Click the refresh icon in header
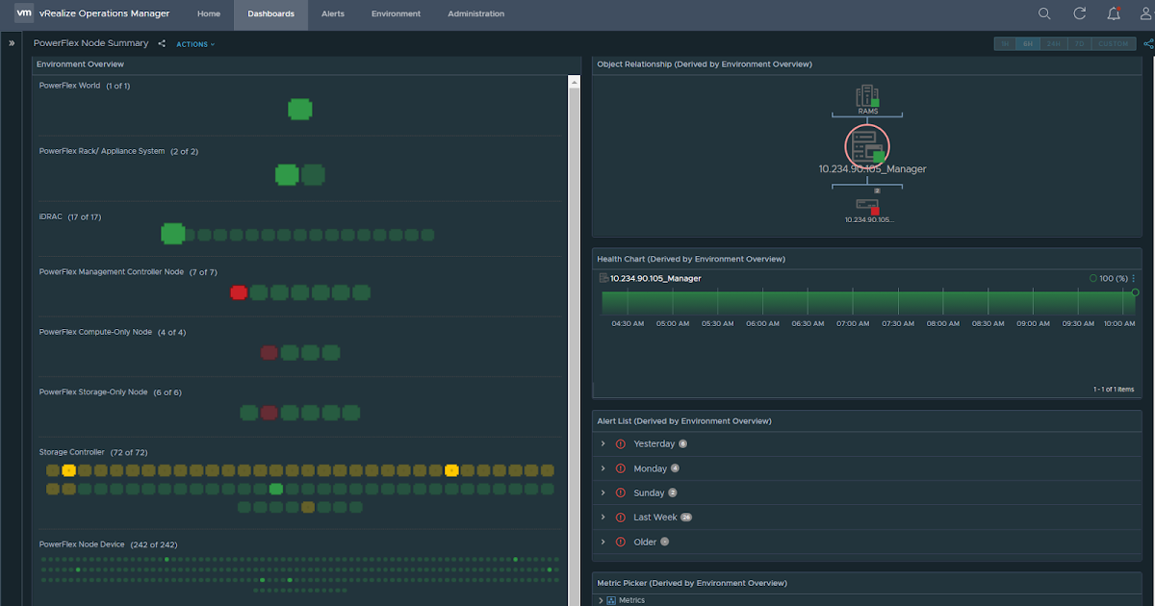The height and width of the screenshot is (606, 1155). coord(1080,13)
